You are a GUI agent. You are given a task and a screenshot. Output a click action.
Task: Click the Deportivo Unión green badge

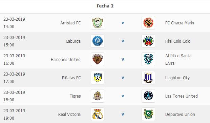click(x=148, y=114)
